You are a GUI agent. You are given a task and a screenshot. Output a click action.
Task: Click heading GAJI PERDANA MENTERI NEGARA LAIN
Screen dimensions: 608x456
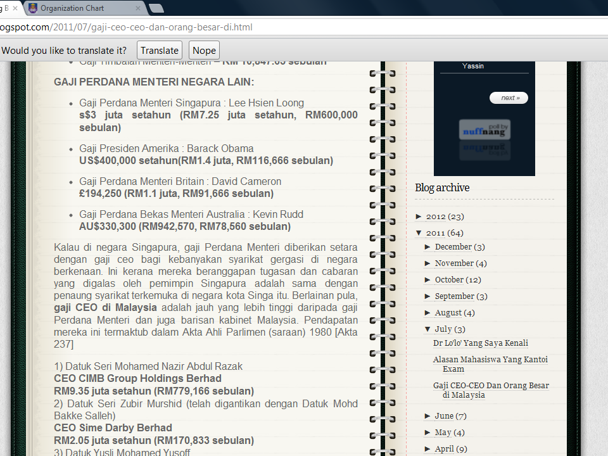coord(154,82)
